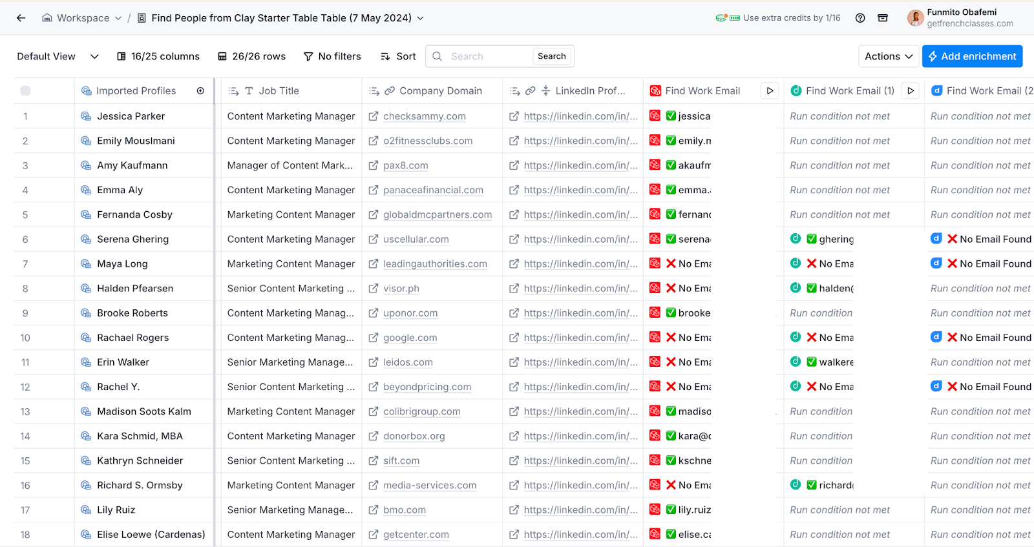Viewport: 1034px width, 547px height.
Task: Click the back arrow icon
Action: 21,18
